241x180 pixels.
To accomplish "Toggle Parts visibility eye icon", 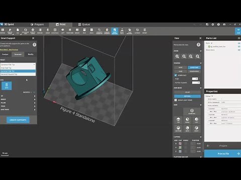I will pos(239,43).
